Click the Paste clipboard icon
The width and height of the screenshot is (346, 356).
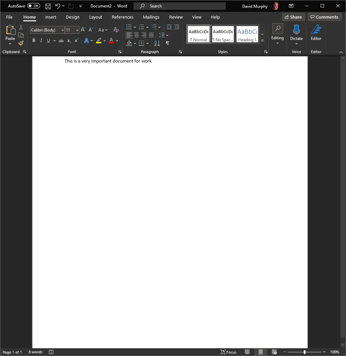click(x=10, y=30)
